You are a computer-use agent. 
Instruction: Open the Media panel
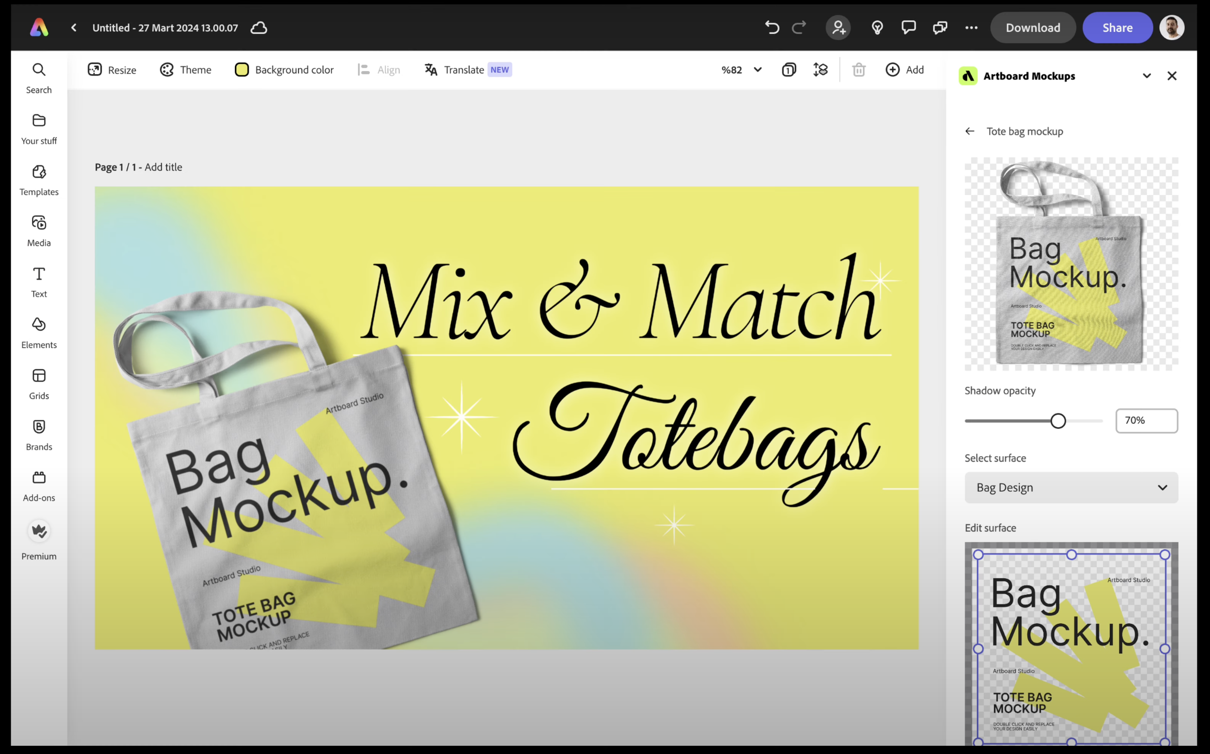point(39,231)
